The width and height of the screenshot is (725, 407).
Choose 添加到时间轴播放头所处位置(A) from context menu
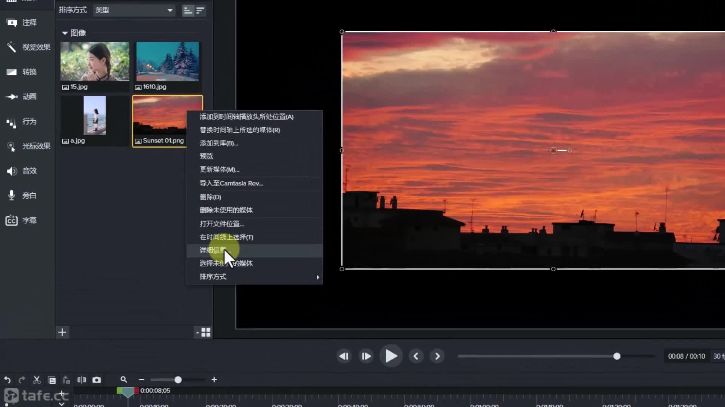point(255,117)
